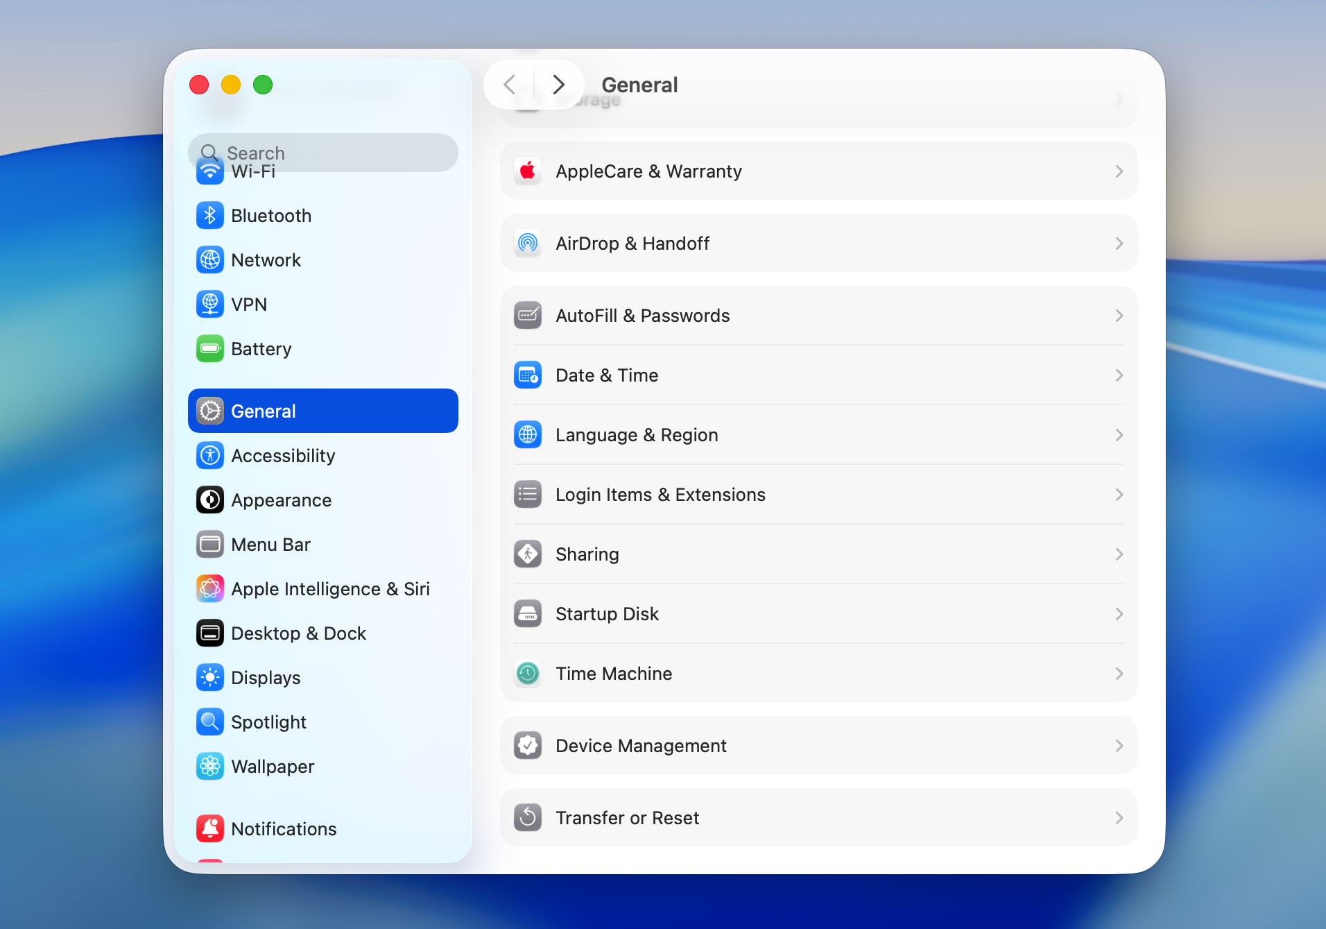Viewport: 1326px width, 929px height.
Task: Click the General gear icon
Action: tap(210, 411)
